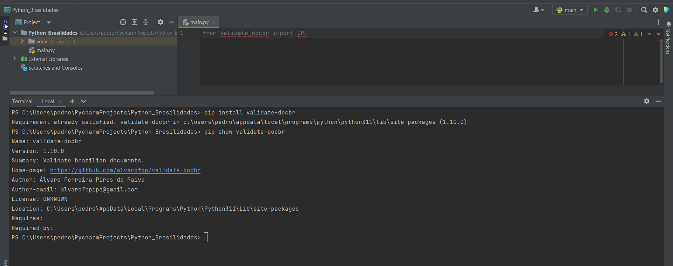Click the CPF import name in editor
Viewport: 673px width, 266px height.
pyautogui.click(x=302, y=33)
